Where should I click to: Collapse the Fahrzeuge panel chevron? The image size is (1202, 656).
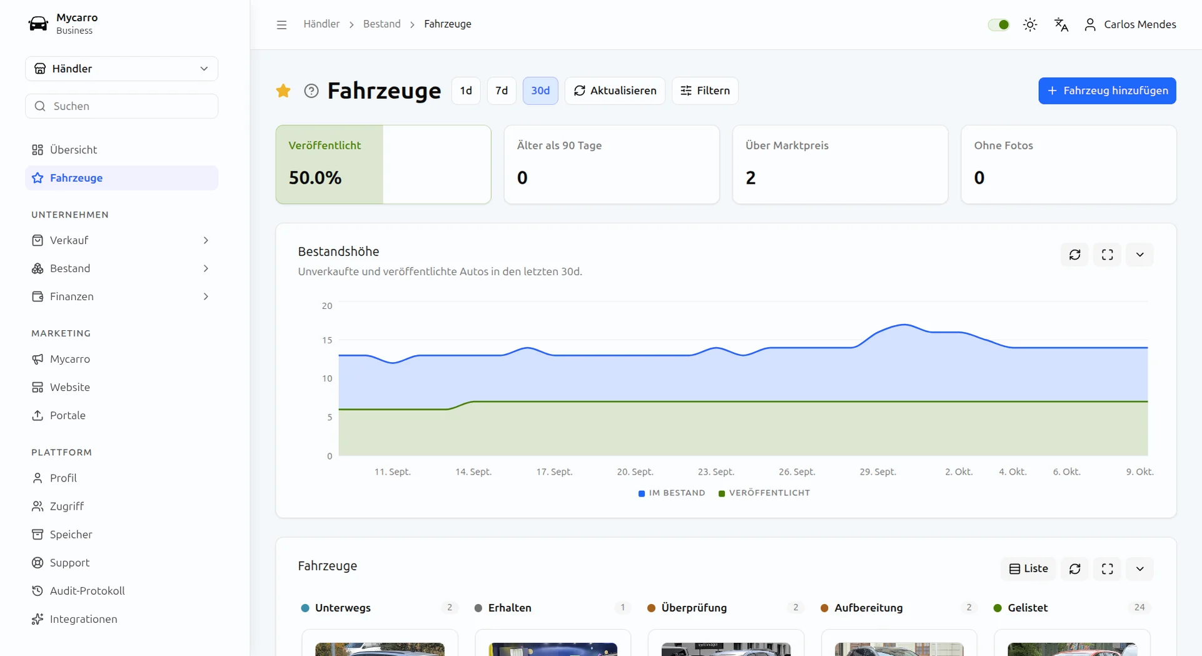[1140, 568]
